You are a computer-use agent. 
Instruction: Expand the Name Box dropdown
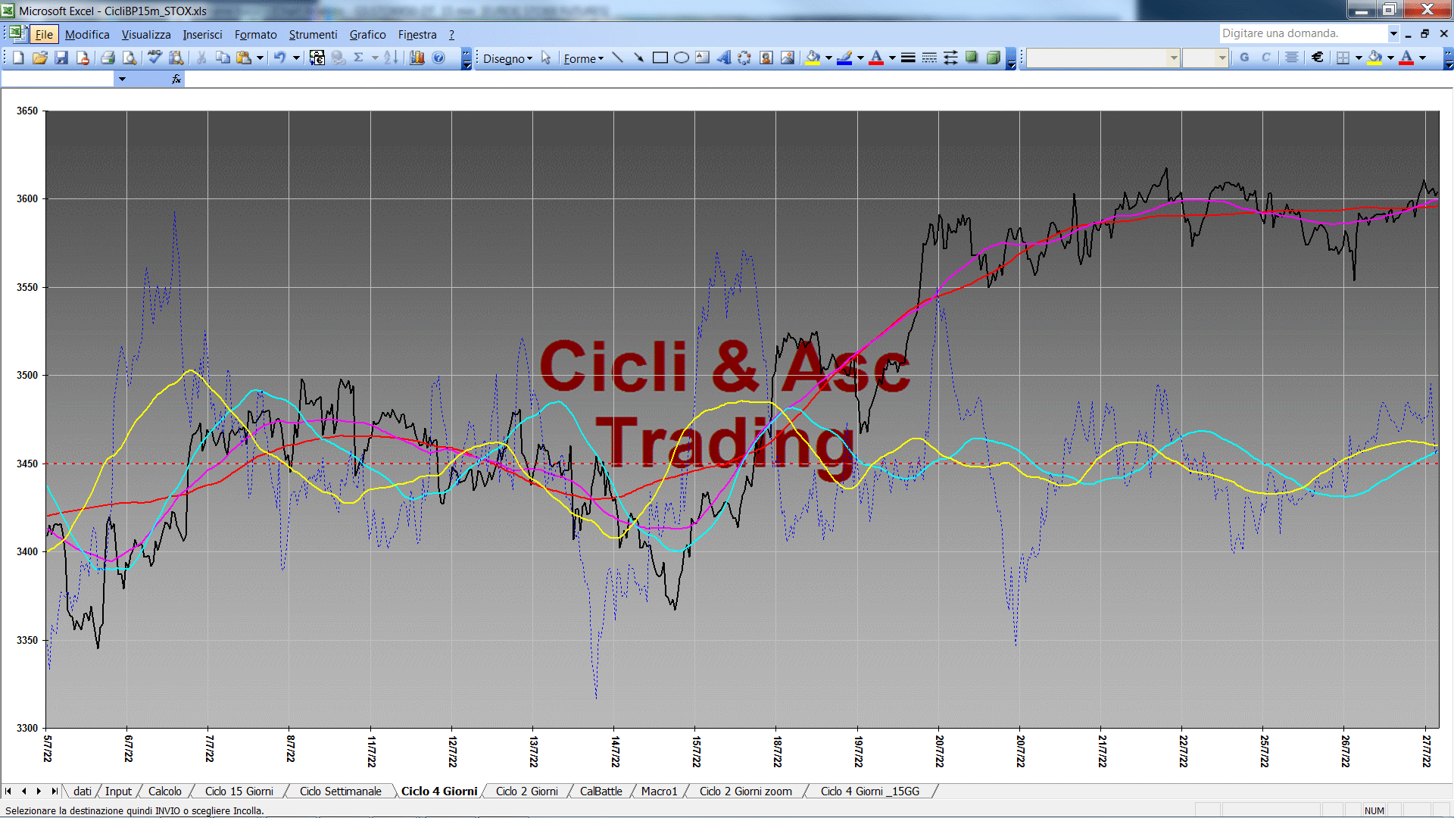122,79
